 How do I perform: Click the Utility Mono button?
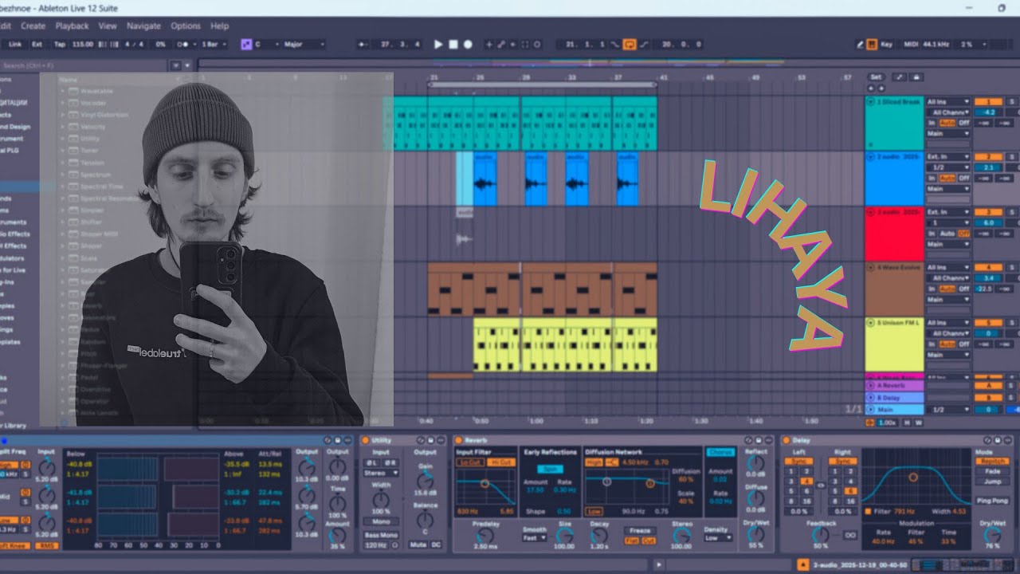(x=381, y=522)
